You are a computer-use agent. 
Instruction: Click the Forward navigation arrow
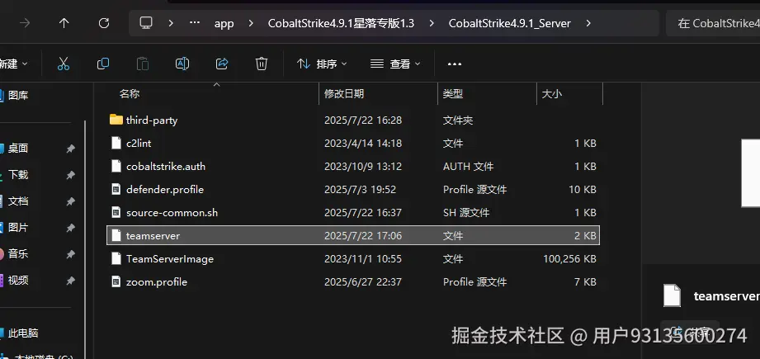coord(24,23)
